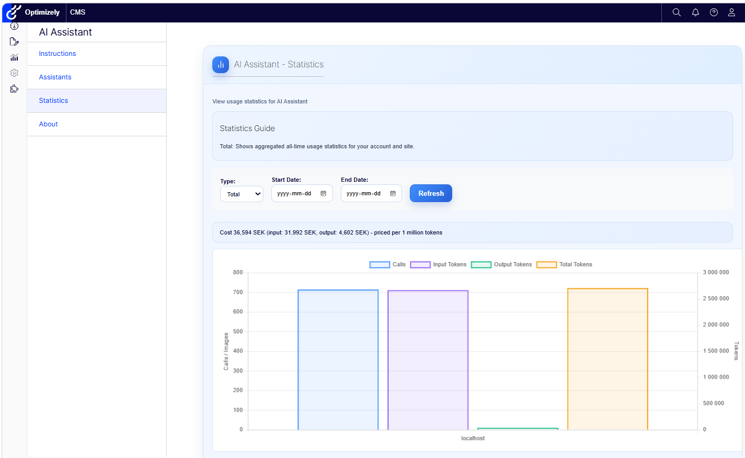Click the blue Calls bar in chart
745x458 pixels.
pos(338,360)
